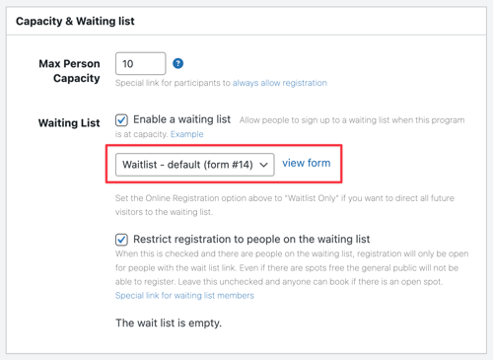Focus the Max Person Capacity number field

click(140, 63)
